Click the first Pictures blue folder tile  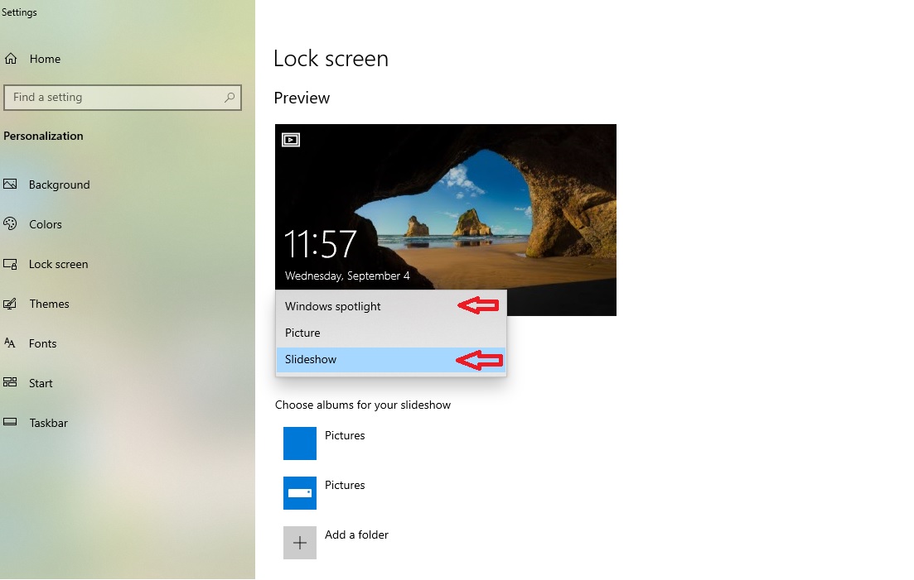300,443
